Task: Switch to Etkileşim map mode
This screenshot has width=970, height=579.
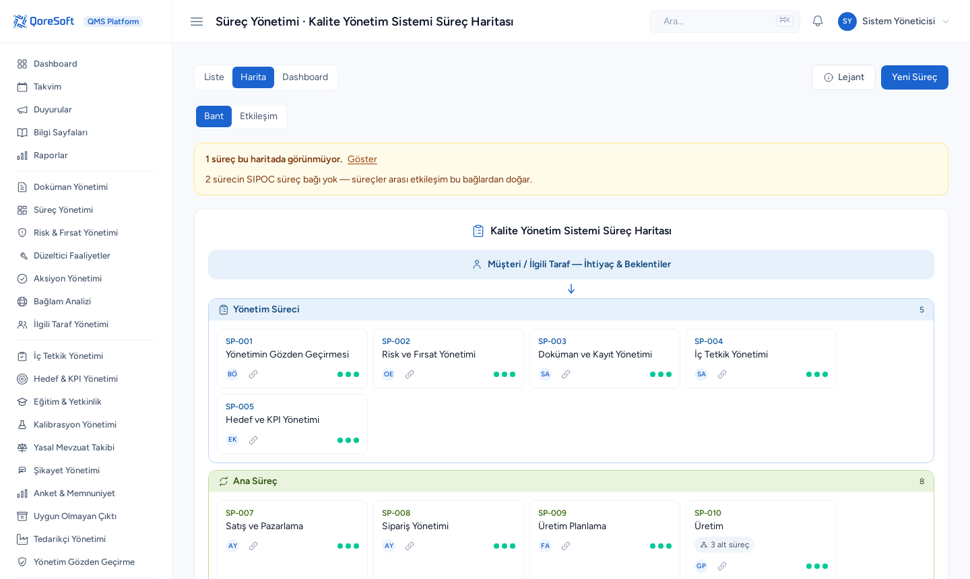Action: 259,116
